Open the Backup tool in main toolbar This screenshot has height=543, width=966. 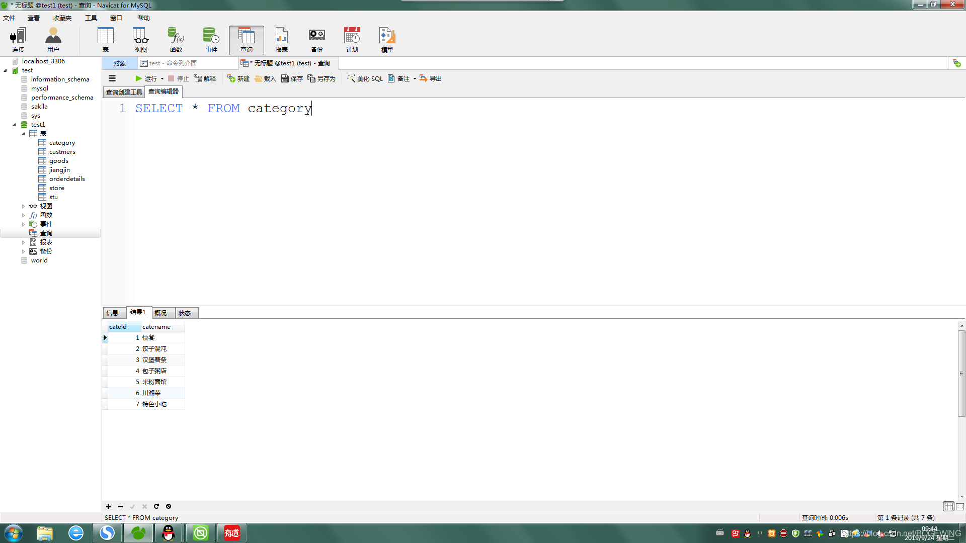point(316,40)
